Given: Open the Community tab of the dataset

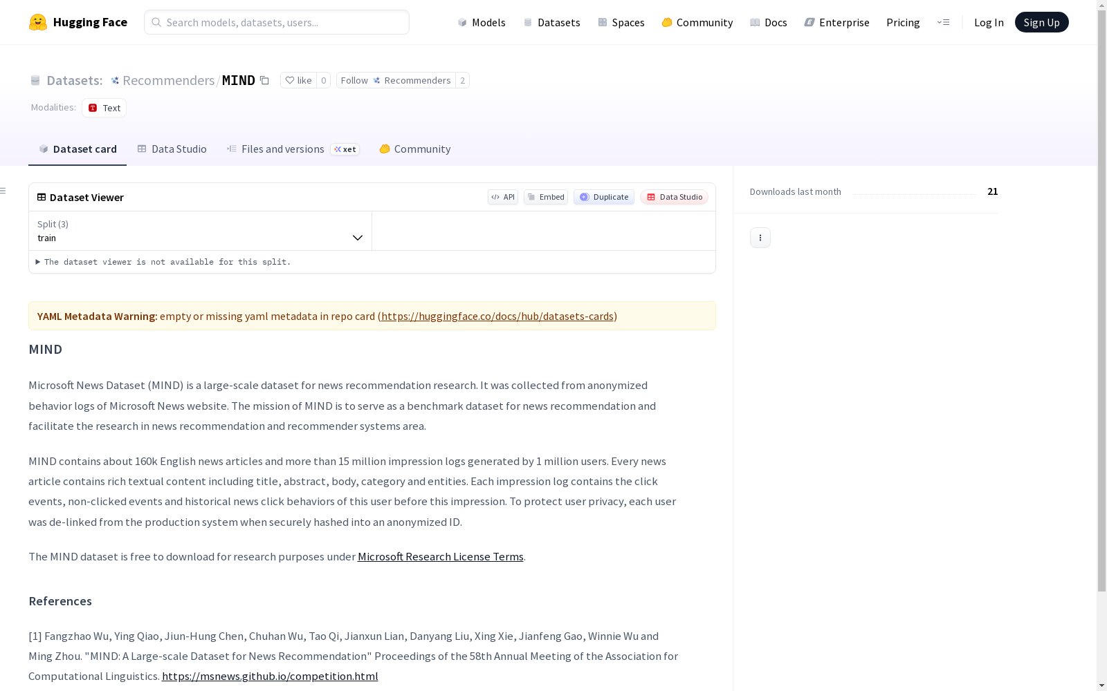Looking at the screenshot, I should click(x=415, y=149).
